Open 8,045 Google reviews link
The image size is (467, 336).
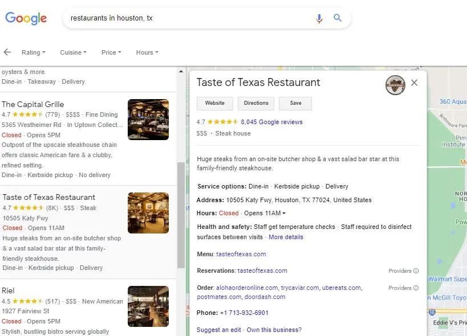[x=271, y=122]
